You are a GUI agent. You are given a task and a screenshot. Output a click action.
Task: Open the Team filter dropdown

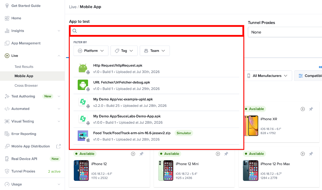click(155, 51)
